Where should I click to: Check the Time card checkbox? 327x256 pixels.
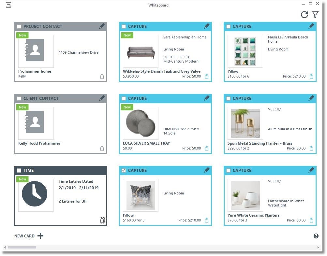19,170
